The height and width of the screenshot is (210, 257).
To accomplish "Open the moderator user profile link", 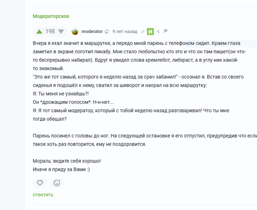I will coord(92,32).
